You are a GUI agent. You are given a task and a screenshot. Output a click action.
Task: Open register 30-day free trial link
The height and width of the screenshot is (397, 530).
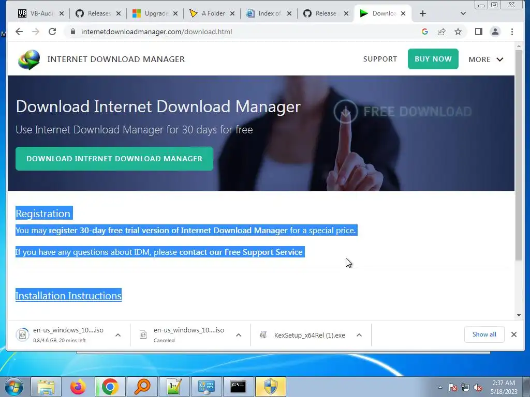[x=168, y=231]
